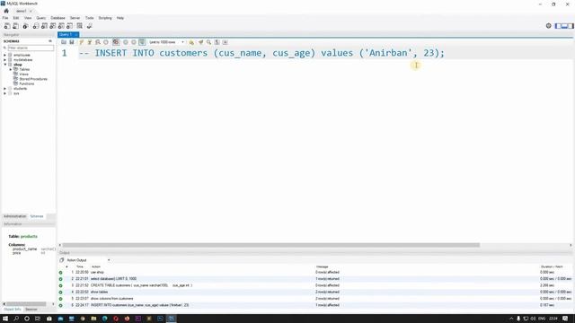Open the Query menu

coord(40,18)
